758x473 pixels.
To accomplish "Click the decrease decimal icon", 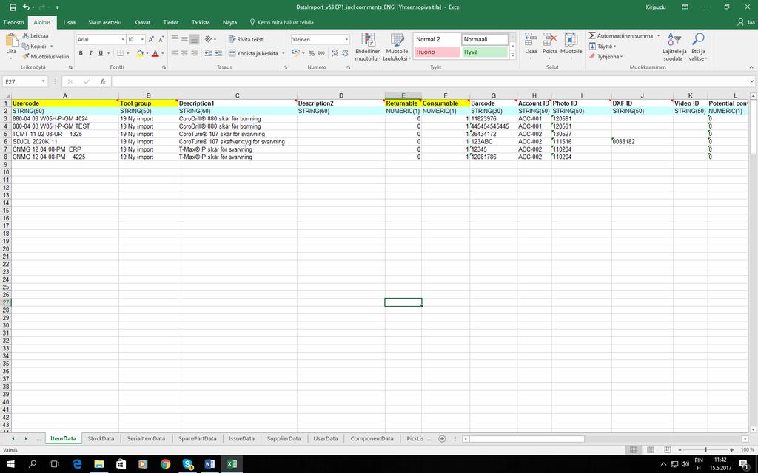I will point(345,53).
